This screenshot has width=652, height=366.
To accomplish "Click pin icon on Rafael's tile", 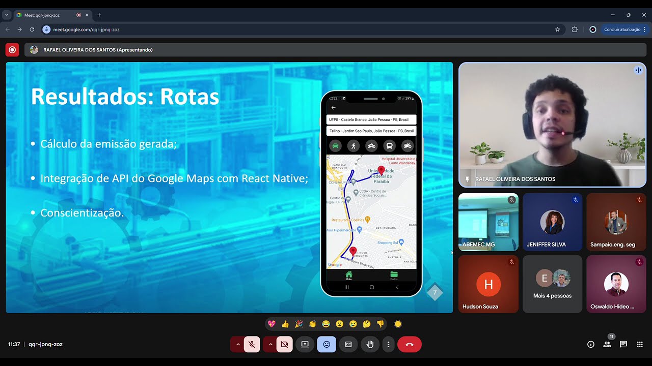I will tap(467, 179).
